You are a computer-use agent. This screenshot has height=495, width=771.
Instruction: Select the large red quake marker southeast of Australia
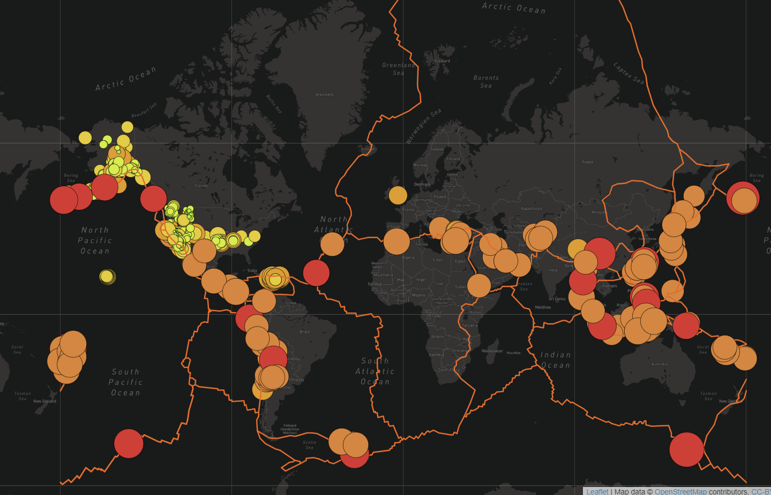pyautogui.click(x=687, y=450)
